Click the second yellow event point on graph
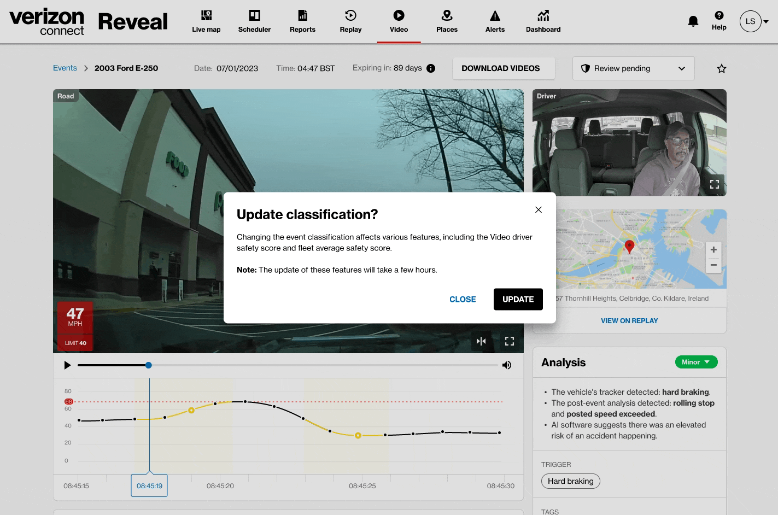 tap(358, 436)
